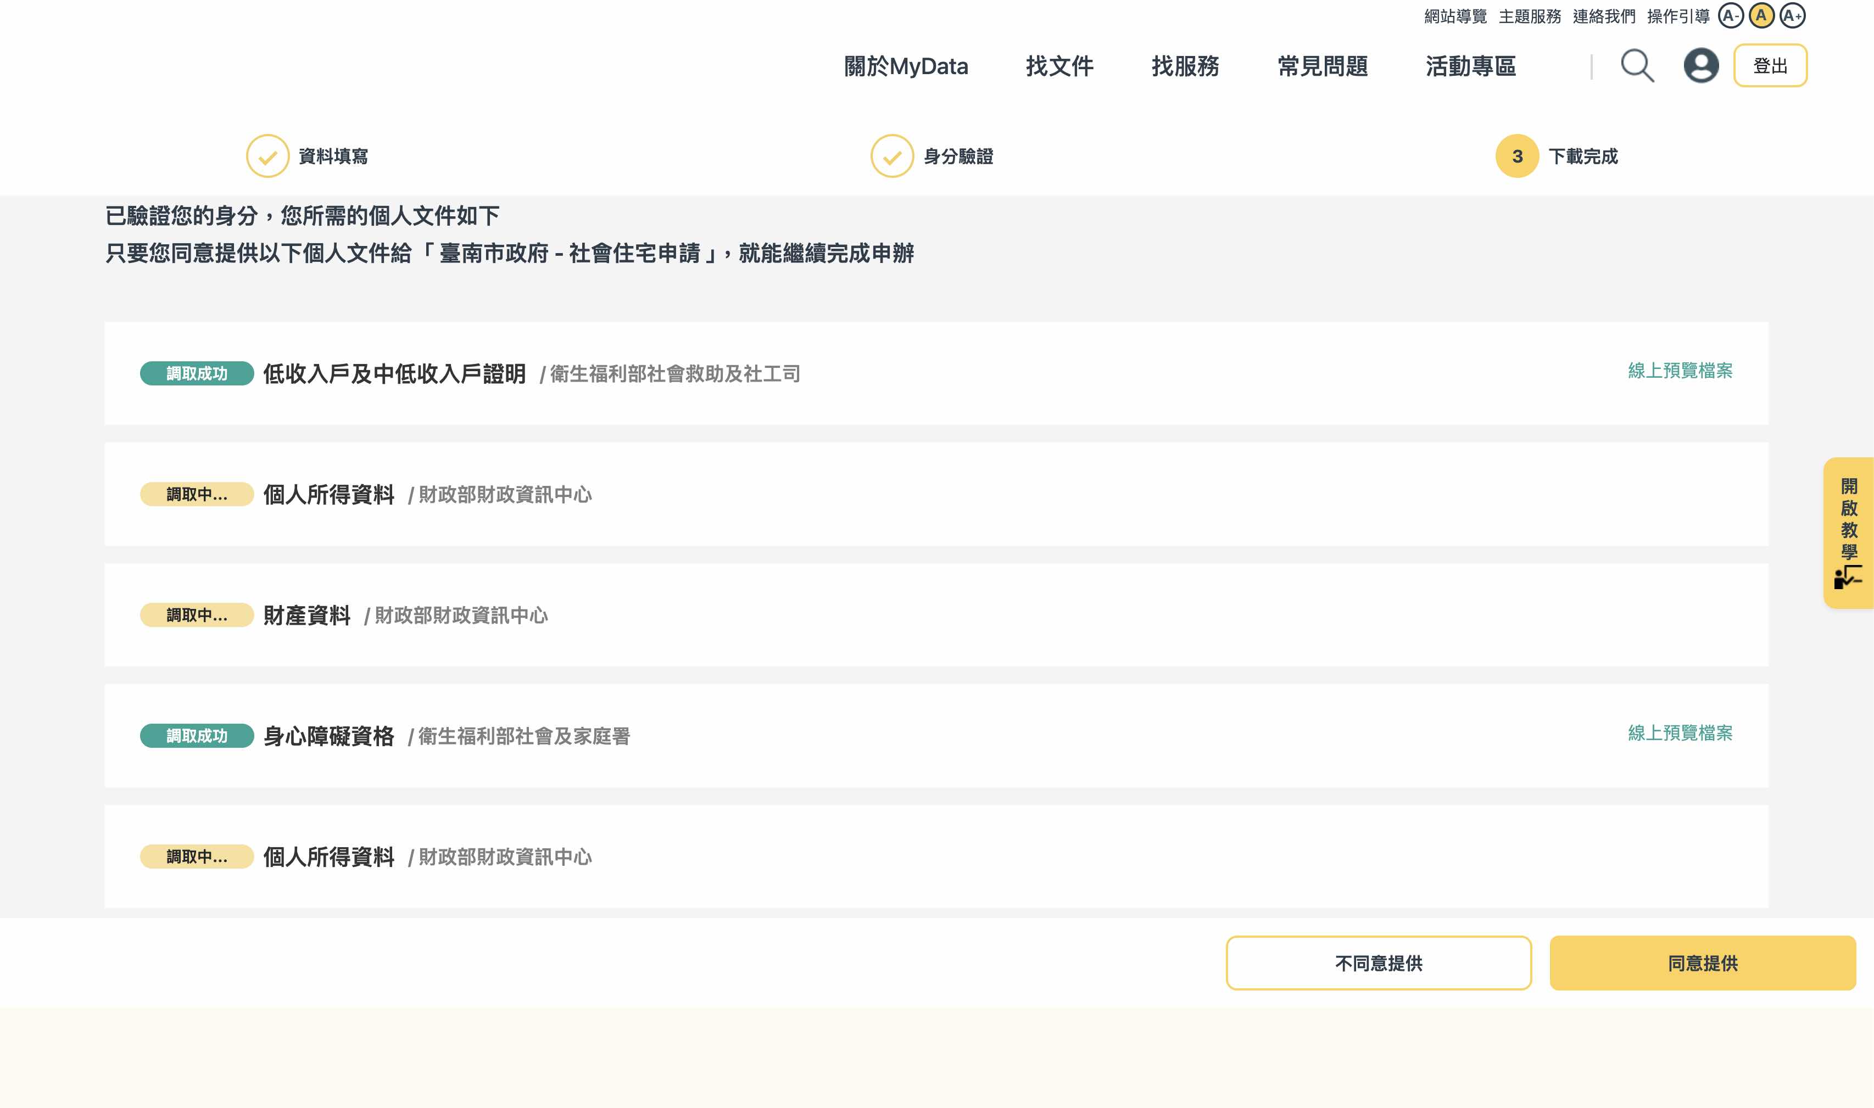Select the default font size A icon
The height and width of the screenshot is (1108, 1874).
click(x=1761, y=16)
